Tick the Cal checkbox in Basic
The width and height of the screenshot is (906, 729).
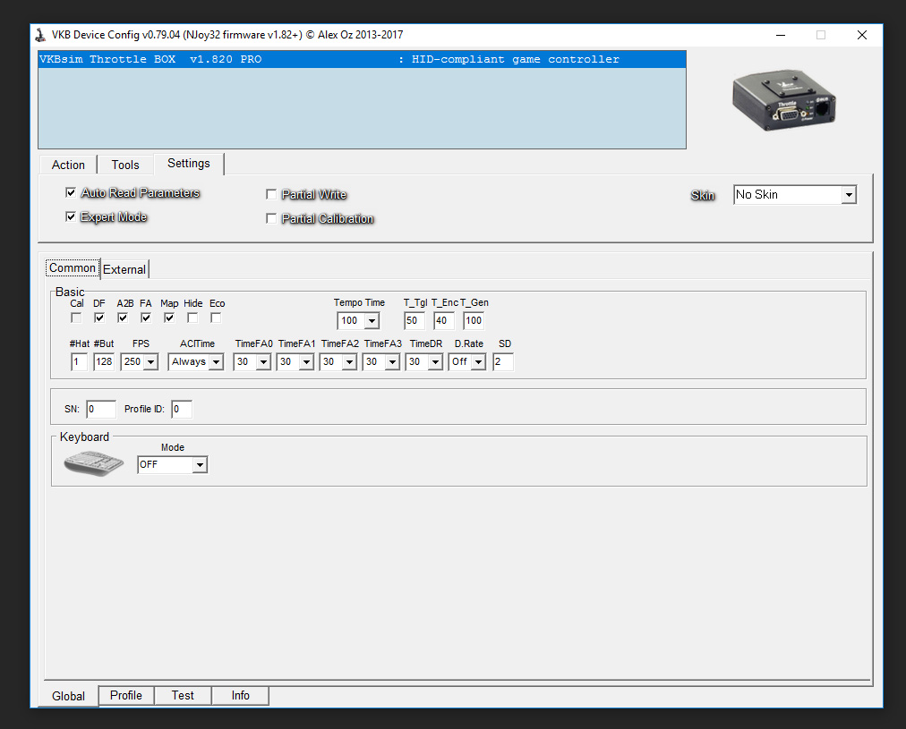pos(76,318)
